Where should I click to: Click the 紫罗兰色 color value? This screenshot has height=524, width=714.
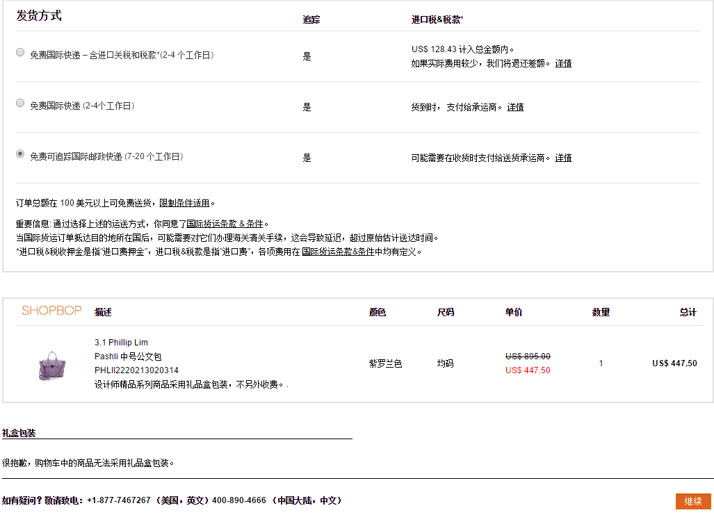[x=385, y=363]
